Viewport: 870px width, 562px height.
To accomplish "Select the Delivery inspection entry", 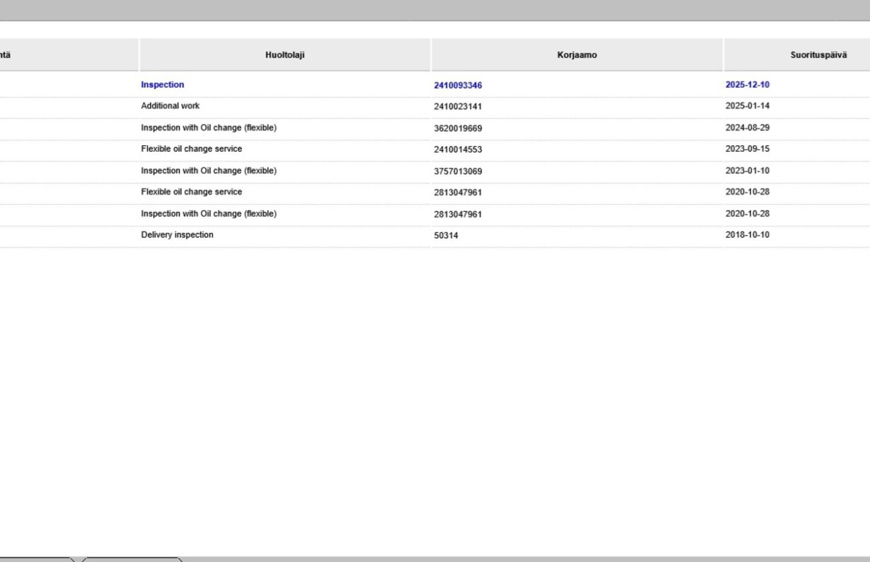I will [x=177, y=235].
